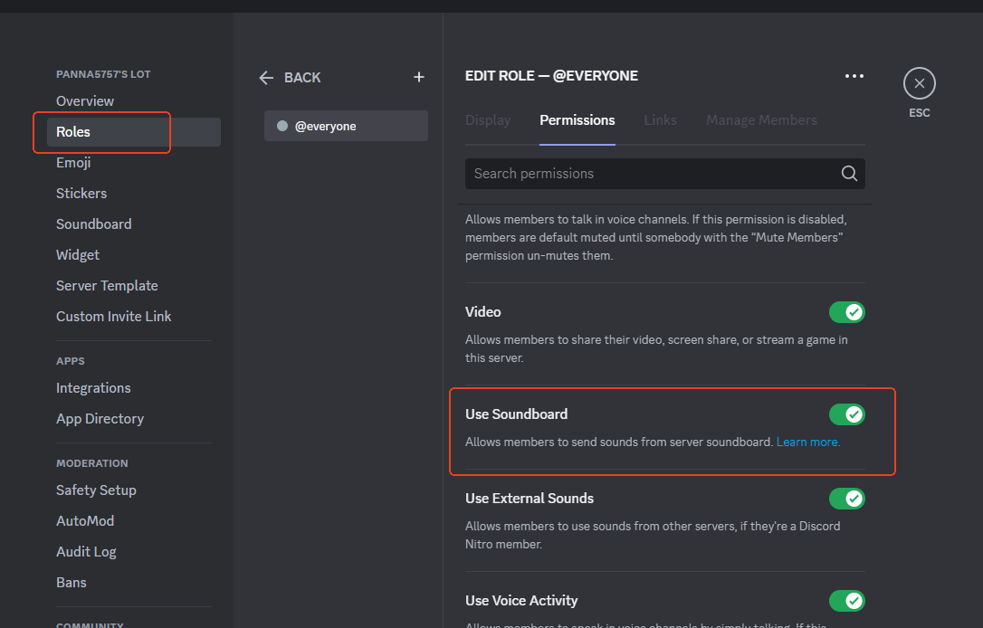Turn off Use Soundboard permission

click(847, 414)
